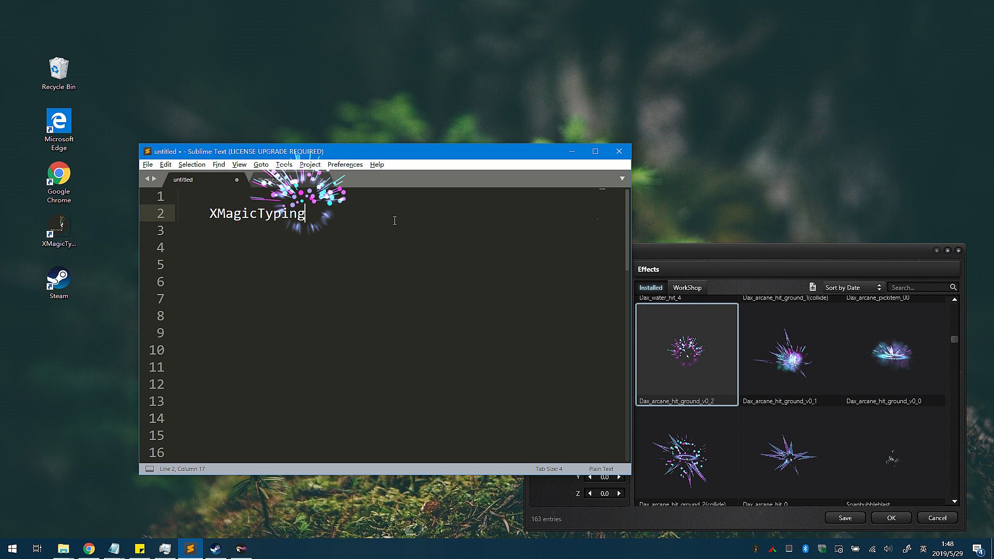
Task: Click the effects list scrollbar handle
Action: click(x=955, y=340)
